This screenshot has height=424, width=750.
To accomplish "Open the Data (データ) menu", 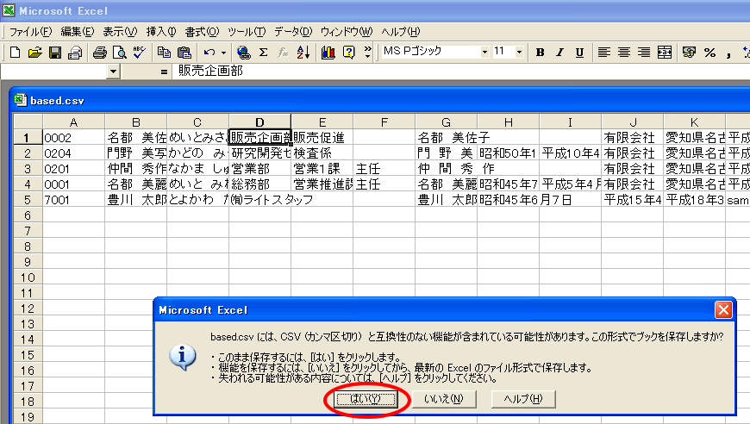I will coord(293,32).
